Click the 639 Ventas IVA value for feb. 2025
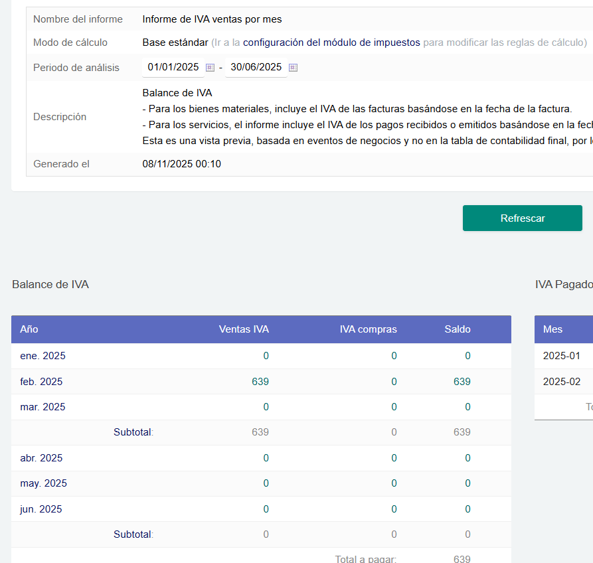This screenshot has width=593, height=563. pyautogui.click(x=260, y=382)
